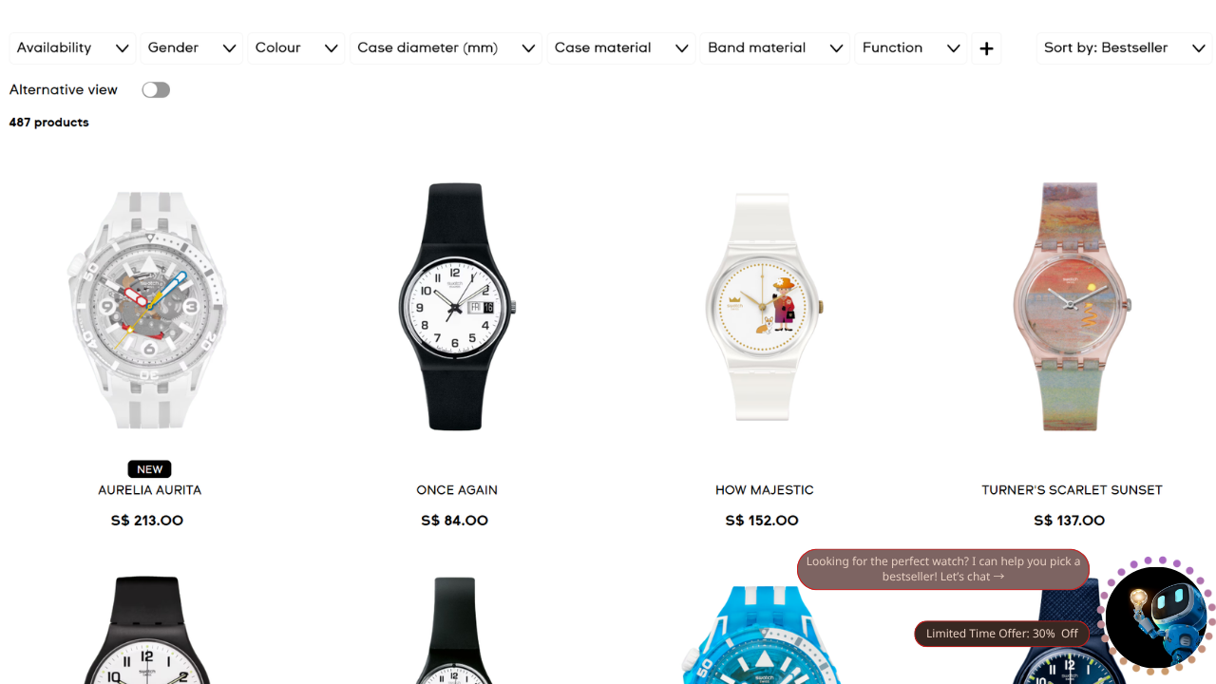Click the chat help message bubble
This screenshot has width=1216, height=684.
point(943,569)
